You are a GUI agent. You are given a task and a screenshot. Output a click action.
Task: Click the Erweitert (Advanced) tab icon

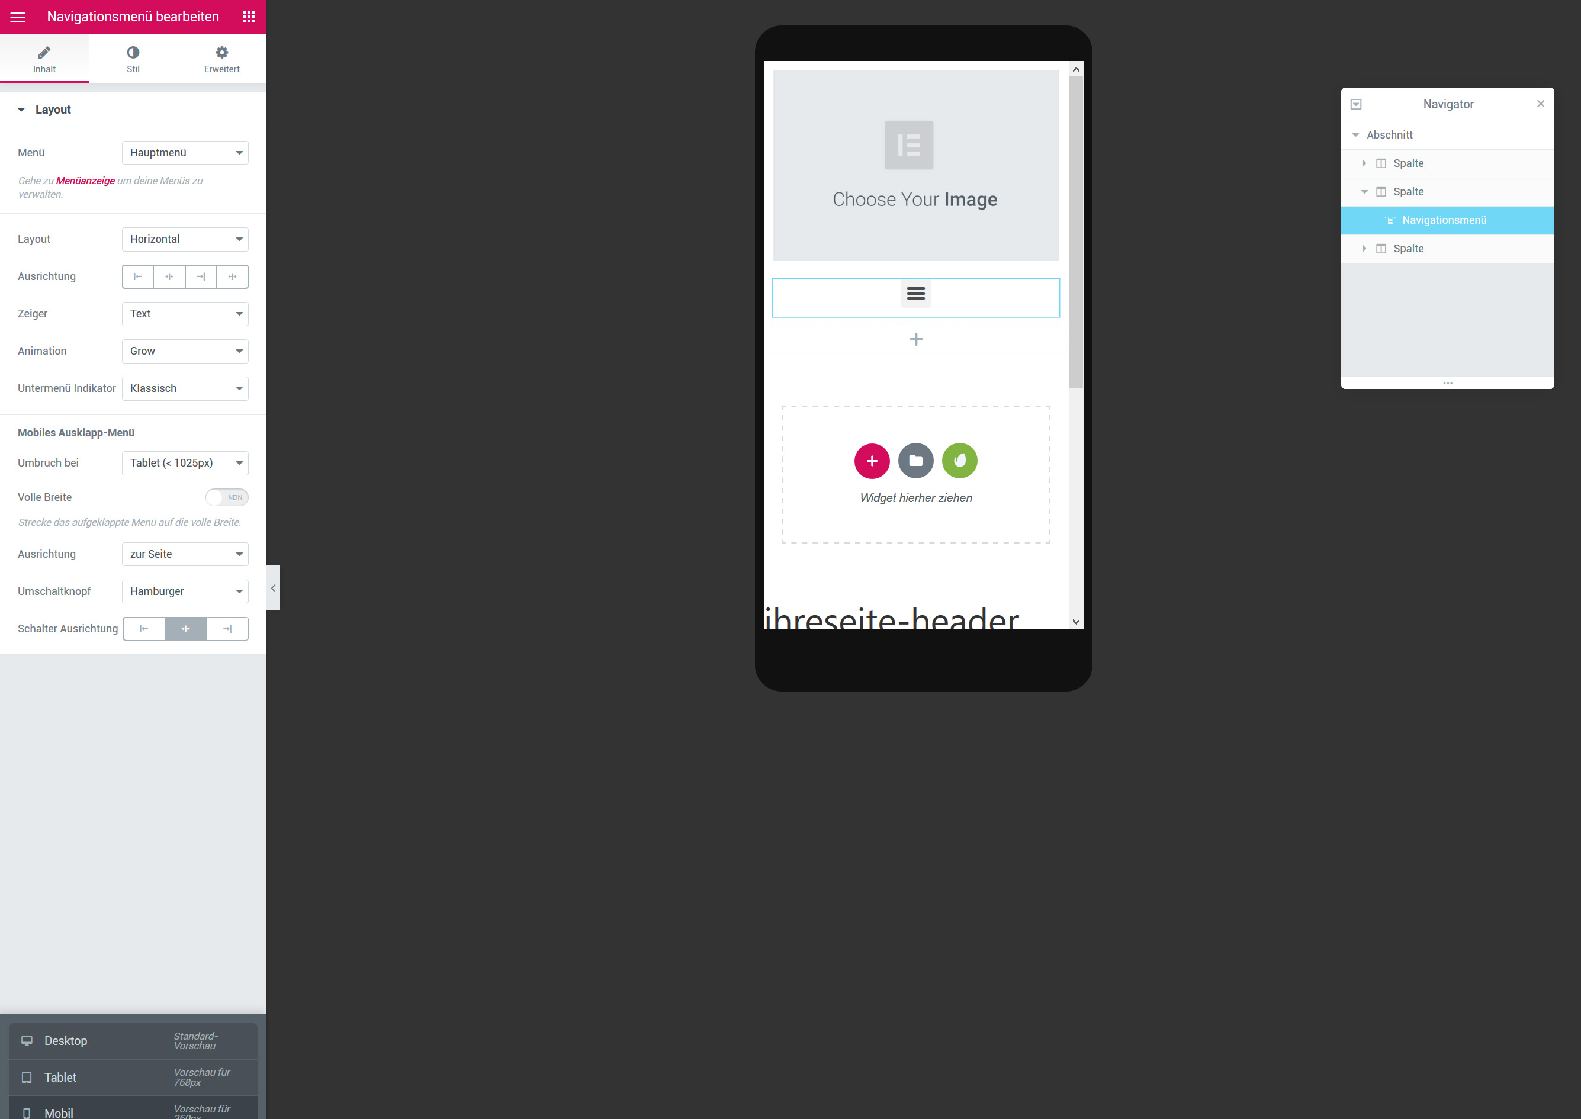(x=221, y=52)
